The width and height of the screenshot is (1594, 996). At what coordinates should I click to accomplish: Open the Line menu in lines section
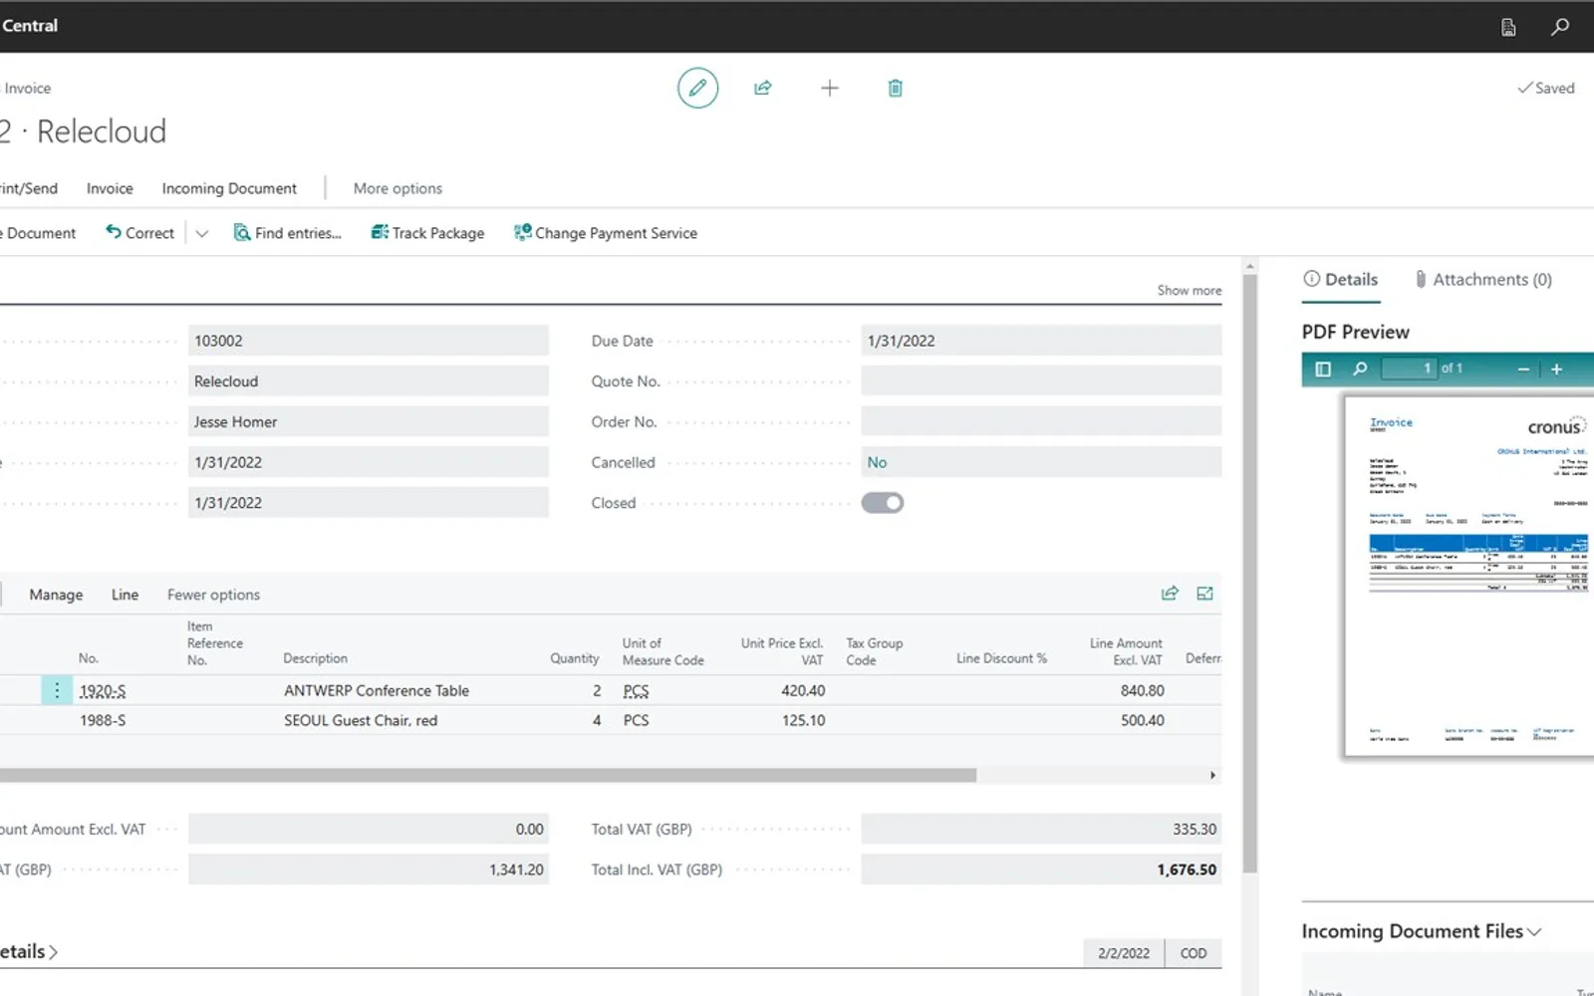pyautogui.click(x=125, y=595)
